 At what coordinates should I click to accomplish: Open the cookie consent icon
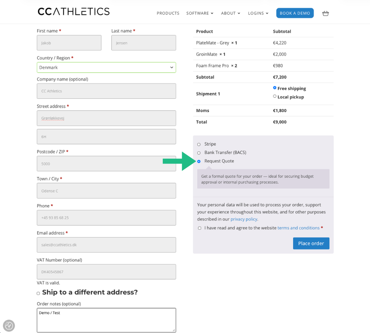tap(9, 326)
